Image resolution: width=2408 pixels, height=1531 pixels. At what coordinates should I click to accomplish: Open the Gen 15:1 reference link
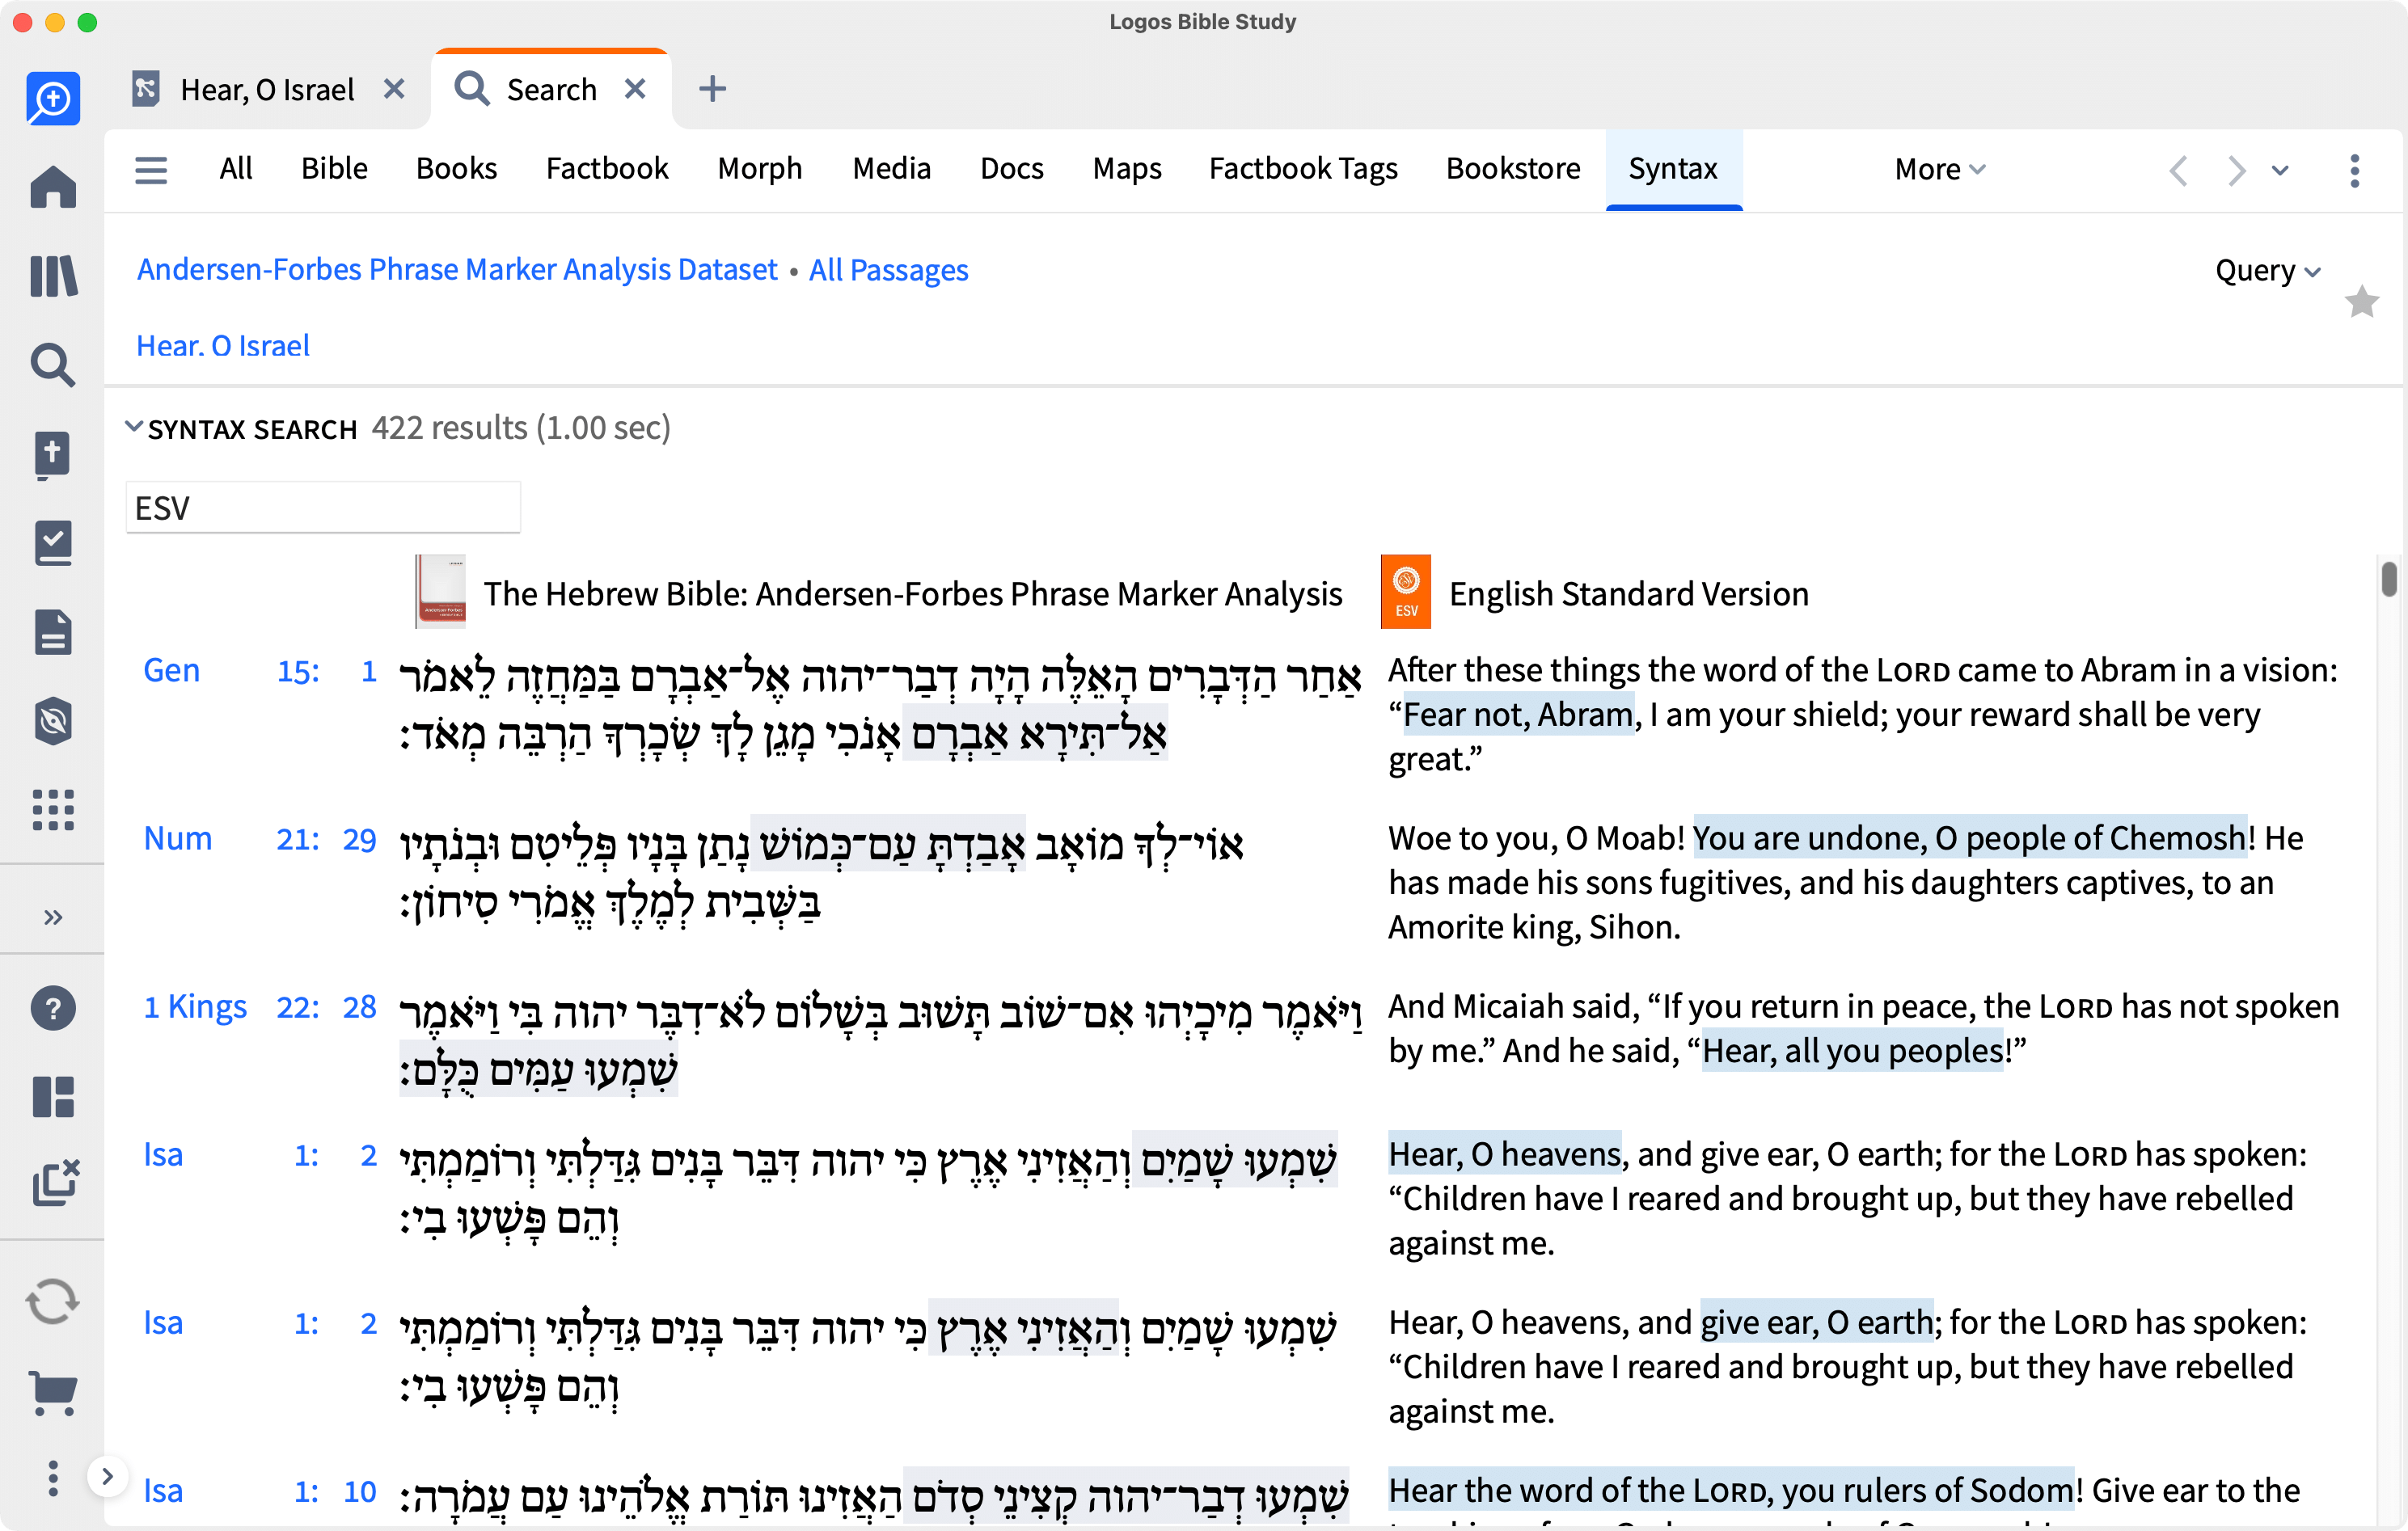[x=260, y=670]
